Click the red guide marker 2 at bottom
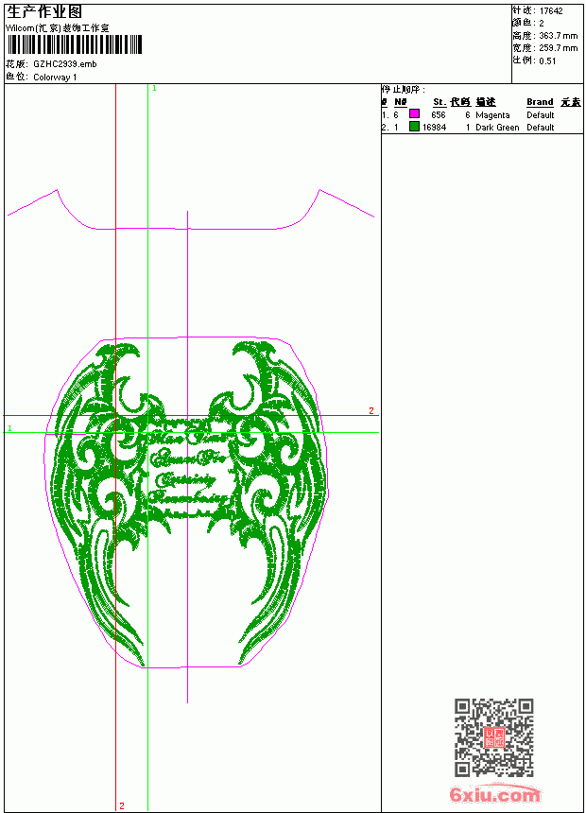Screen dimensions: 586x813 pos(122,805)
